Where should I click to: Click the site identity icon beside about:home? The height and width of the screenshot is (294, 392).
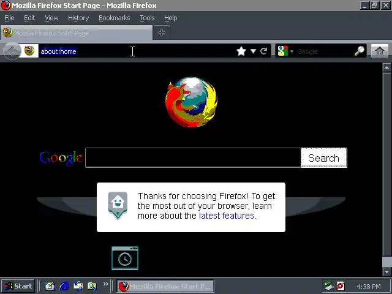pyautogui.click(x=29, y=51)
